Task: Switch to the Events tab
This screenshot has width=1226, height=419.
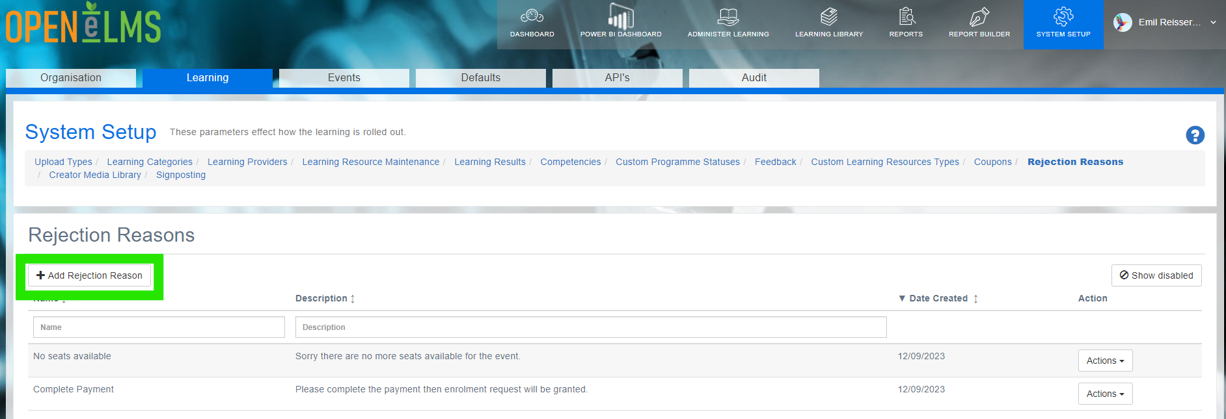Action: tap(344, 78)
